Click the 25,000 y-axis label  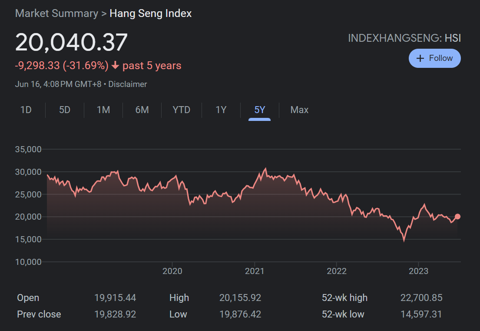pos(28,194)
